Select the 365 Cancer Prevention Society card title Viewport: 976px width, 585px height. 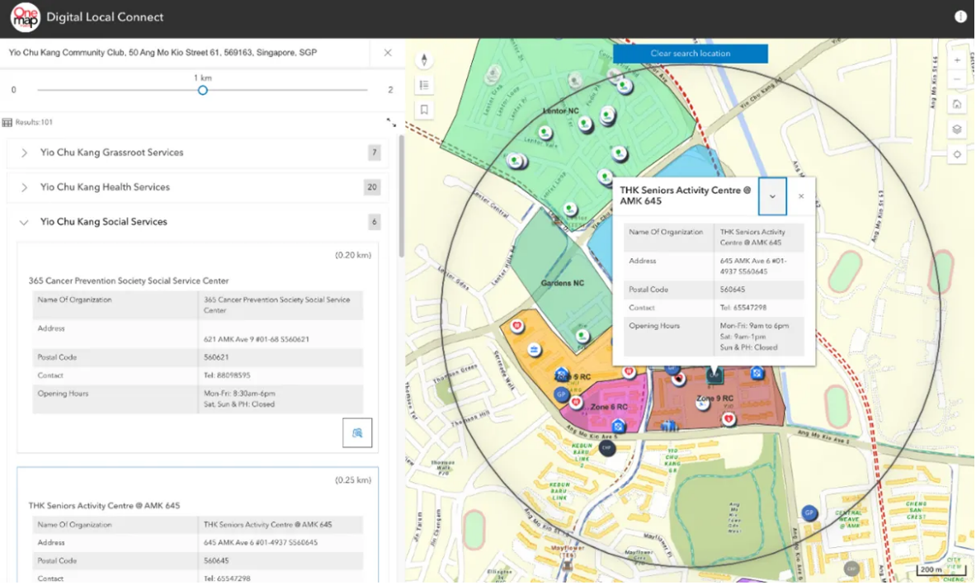(128, 281)
